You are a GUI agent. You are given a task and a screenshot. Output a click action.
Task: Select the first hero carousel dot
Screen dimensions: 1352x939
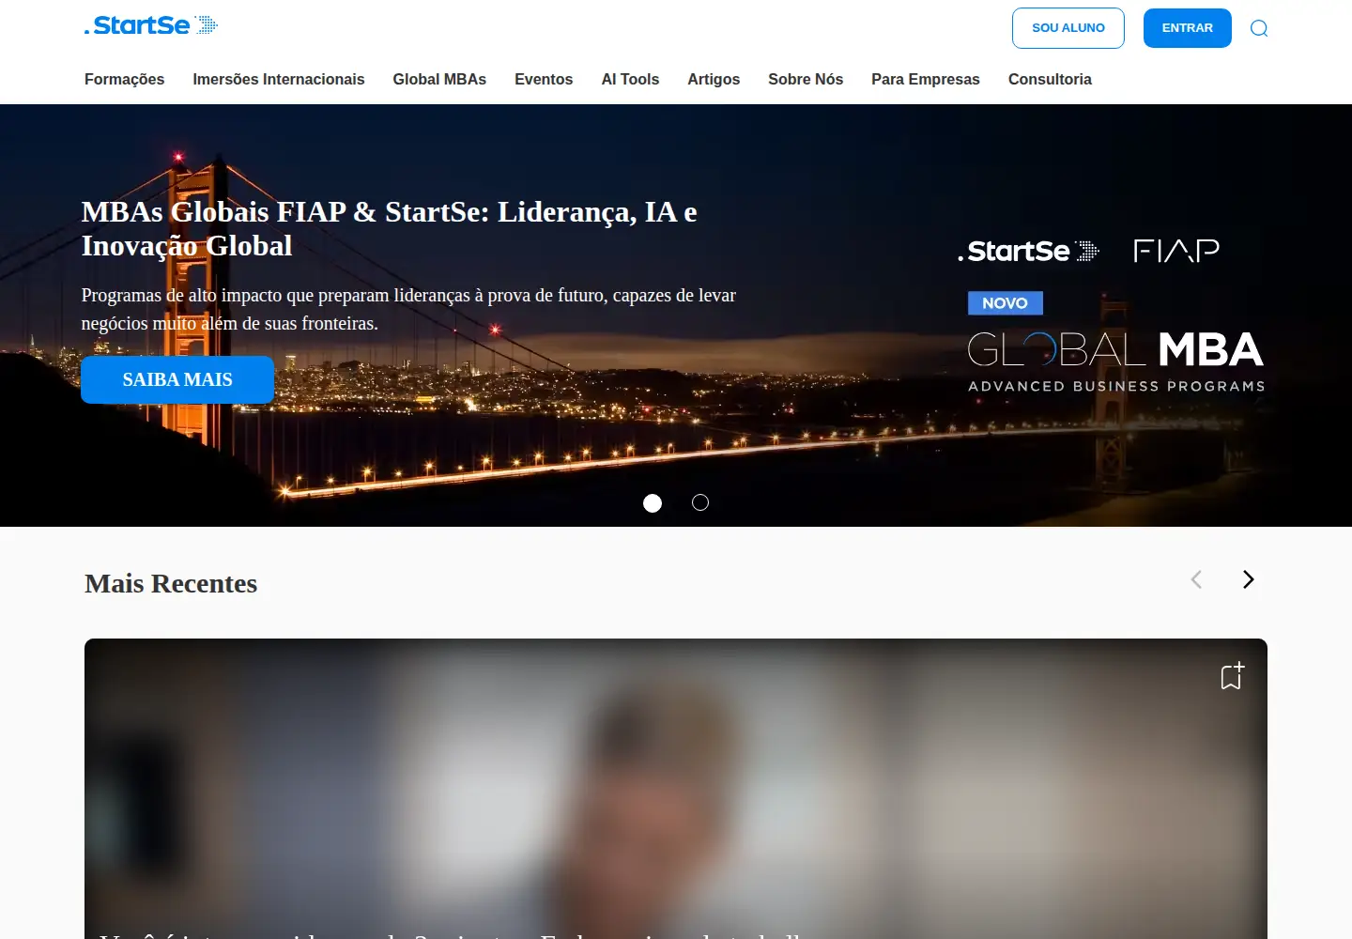[x=653, y=503]
